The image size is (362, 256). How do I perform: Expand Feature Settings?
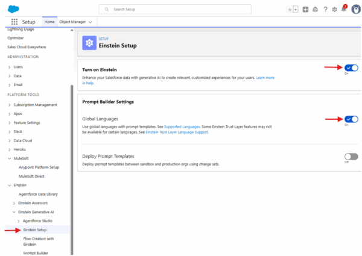point(10,123)
